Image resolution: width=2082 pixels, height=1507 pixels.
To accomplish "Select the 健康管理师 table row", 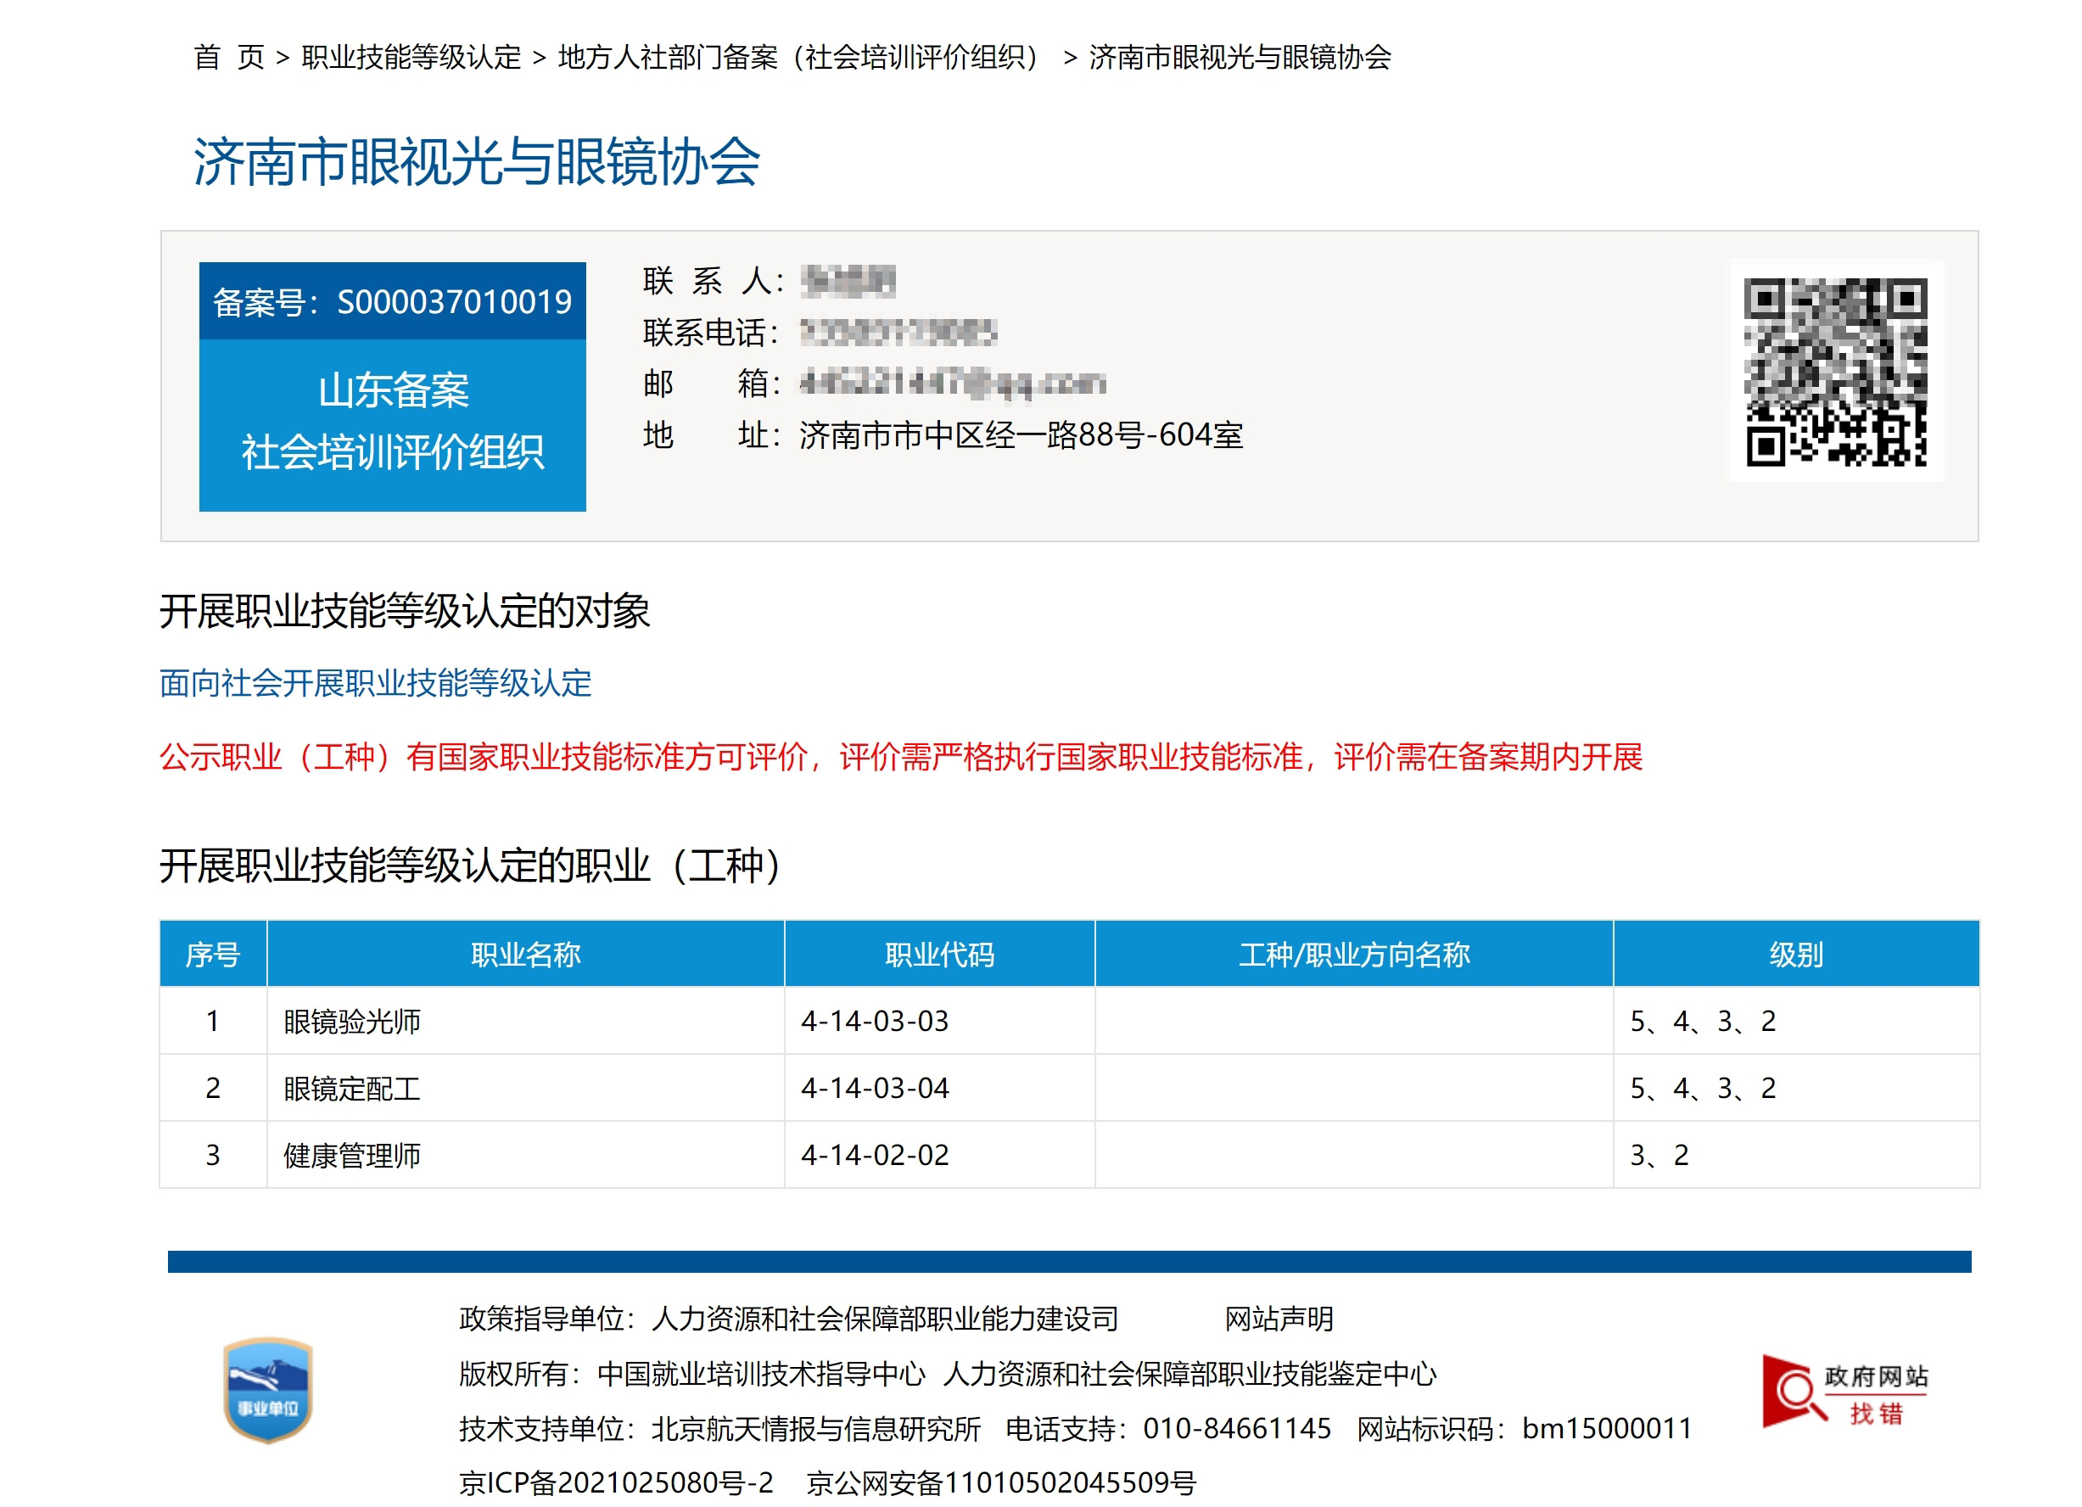I will [x=351, y=1155].
